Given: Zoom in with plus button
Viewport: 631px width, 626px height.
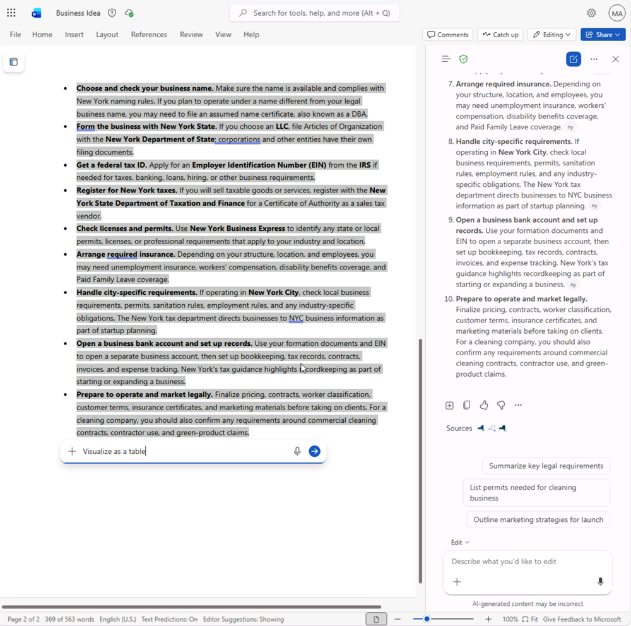Looking at the screenshot, I should coord(488,619).
